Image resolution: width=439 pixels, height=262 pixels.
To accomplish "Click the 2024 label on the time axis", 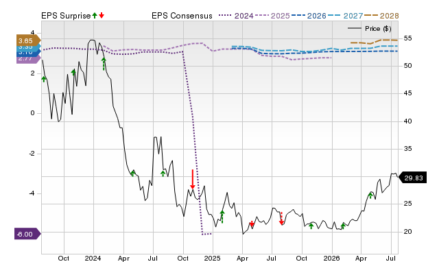I will tap(93, 258).
